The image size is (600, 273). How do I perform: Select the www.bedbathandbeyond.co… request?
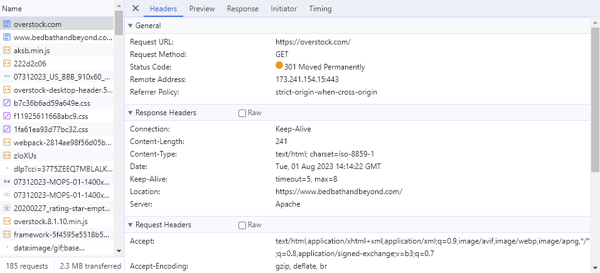pyautogui.click(x=57, y=38)
